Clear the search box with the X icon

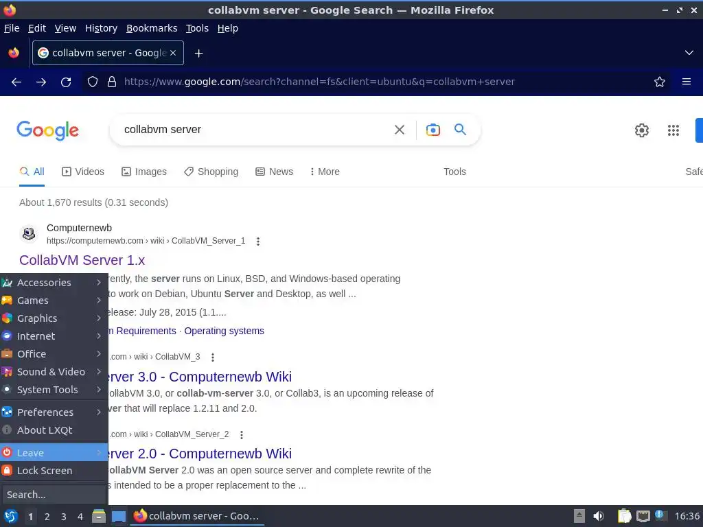pyautogui.click(x=400, y=130)
